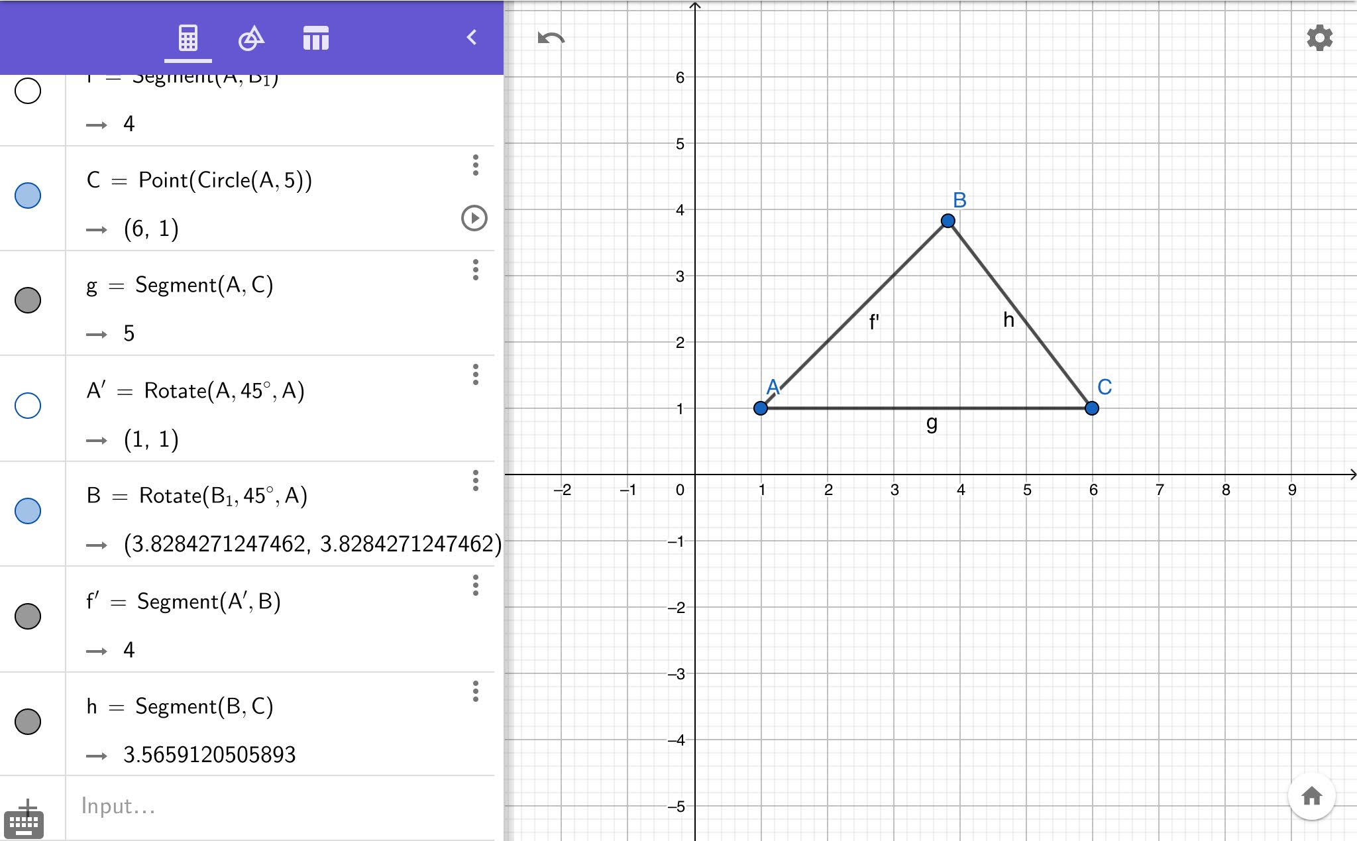The image size is (1357, 841).
Task: Toggle visibility of point C
Action: [28, 195]
